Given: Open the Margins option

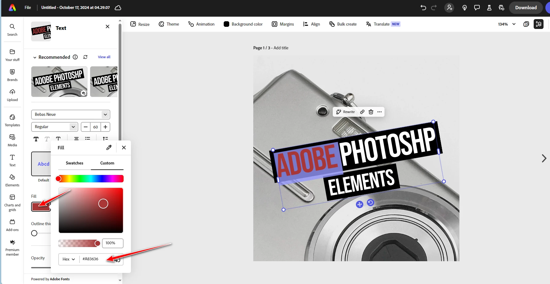Looking at the screenshot, I should (x=283, y=24).
